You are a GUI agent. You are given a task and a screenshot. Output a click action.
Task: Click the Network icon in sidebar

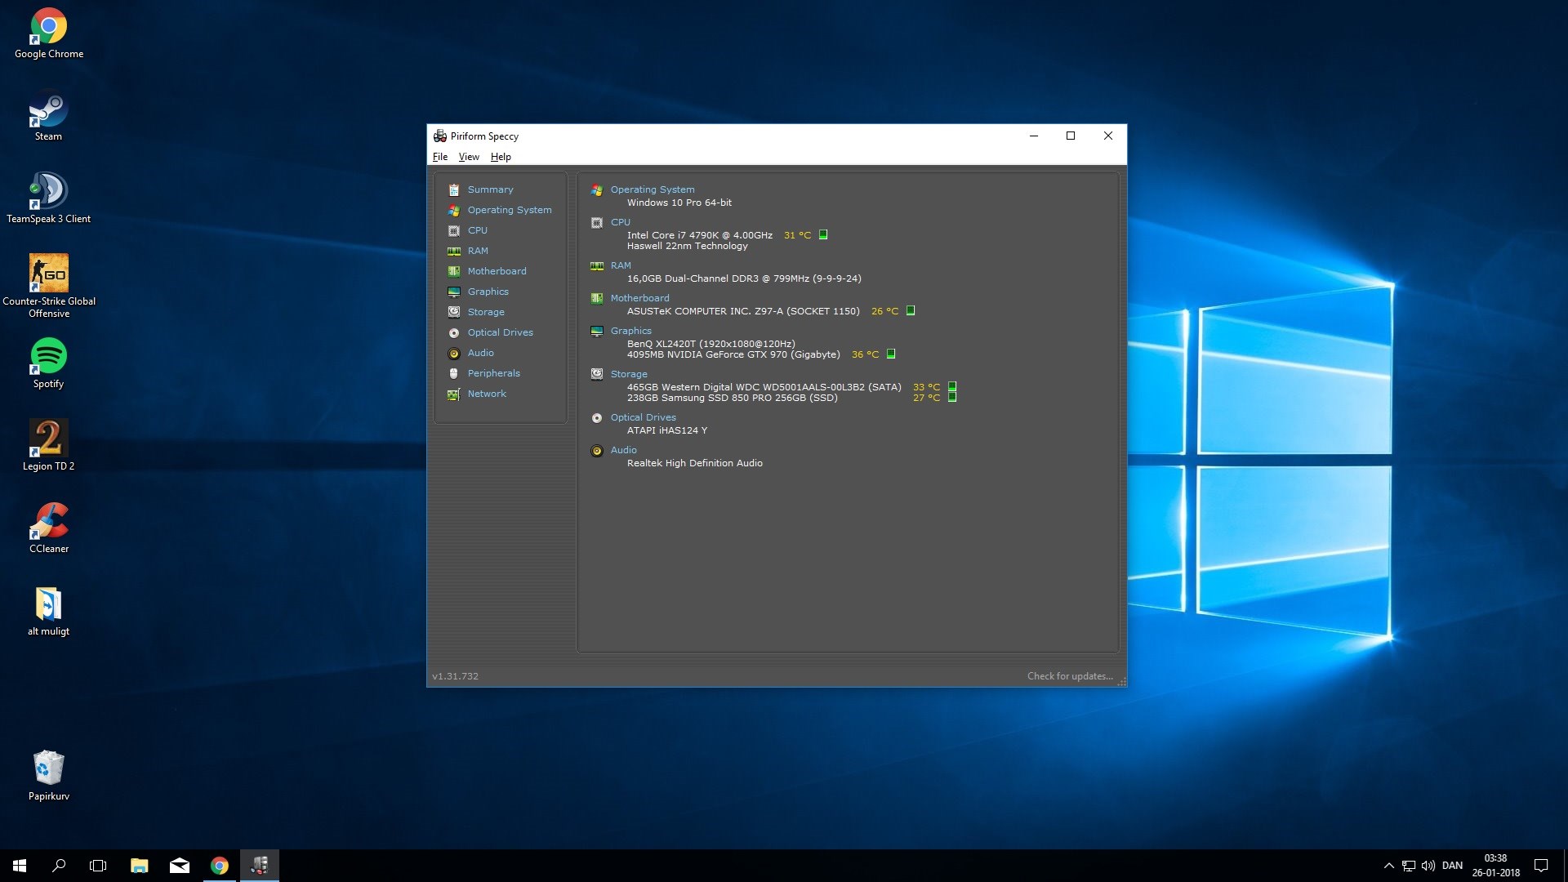tap(454, 394)
